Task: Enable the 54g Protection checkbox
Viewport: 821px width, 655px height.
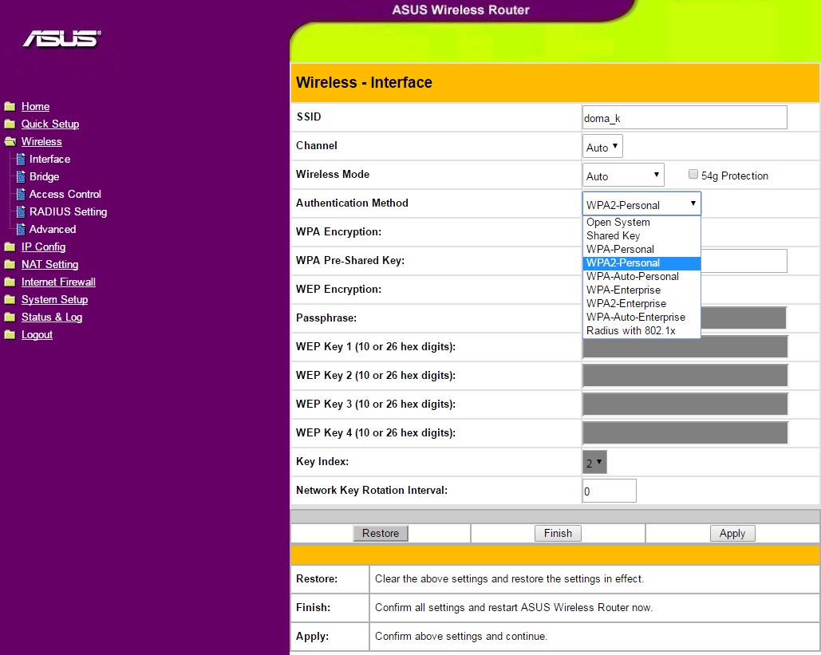Action: tap(693, 175)
